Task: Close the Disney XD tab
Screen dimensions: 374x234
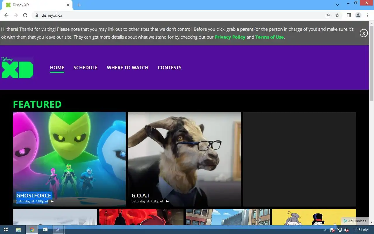Action: point(68,5)
